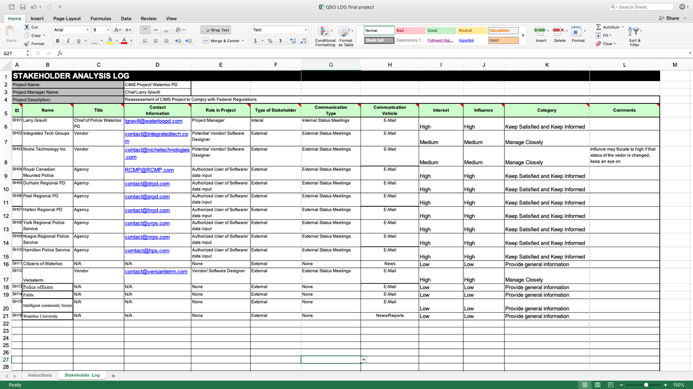The image size is (693, 389).
Task: Toggle Italic formatting
Action: tap(68, 41)
